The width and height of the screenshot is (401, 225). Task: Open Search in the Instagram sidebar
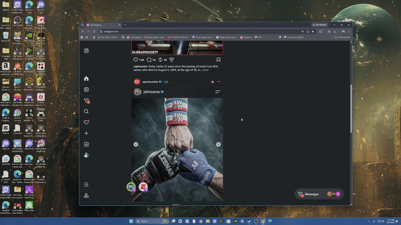tap(86, 112)
